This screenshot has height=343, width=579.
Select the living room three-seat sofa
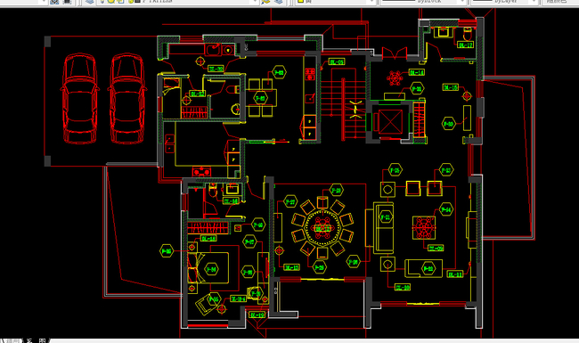pos(383,227)
